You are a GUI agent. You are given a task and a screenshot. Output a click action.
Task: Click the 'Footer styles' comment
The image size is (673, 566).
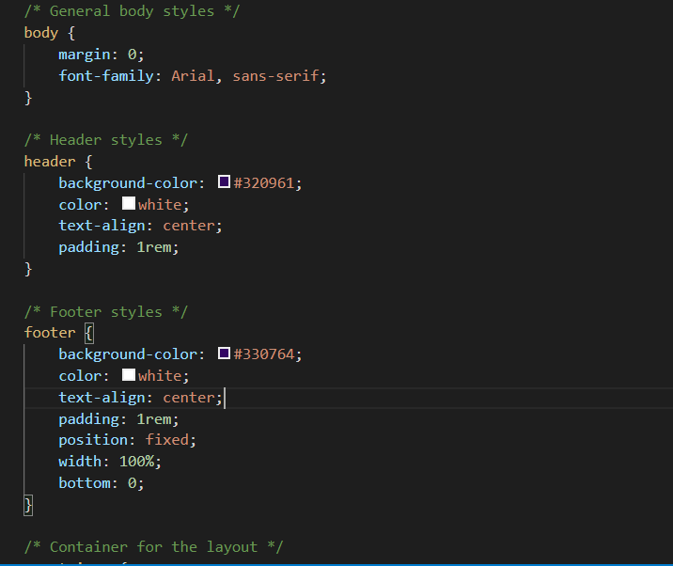106,312
